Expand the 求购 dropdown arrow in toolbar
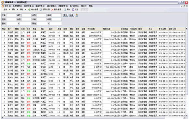 (18, 10)
